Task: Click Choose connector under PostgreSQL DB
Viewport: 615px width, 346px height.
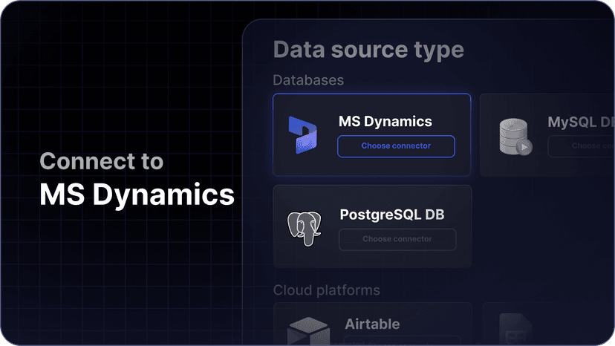Action: tap(397, 239)
